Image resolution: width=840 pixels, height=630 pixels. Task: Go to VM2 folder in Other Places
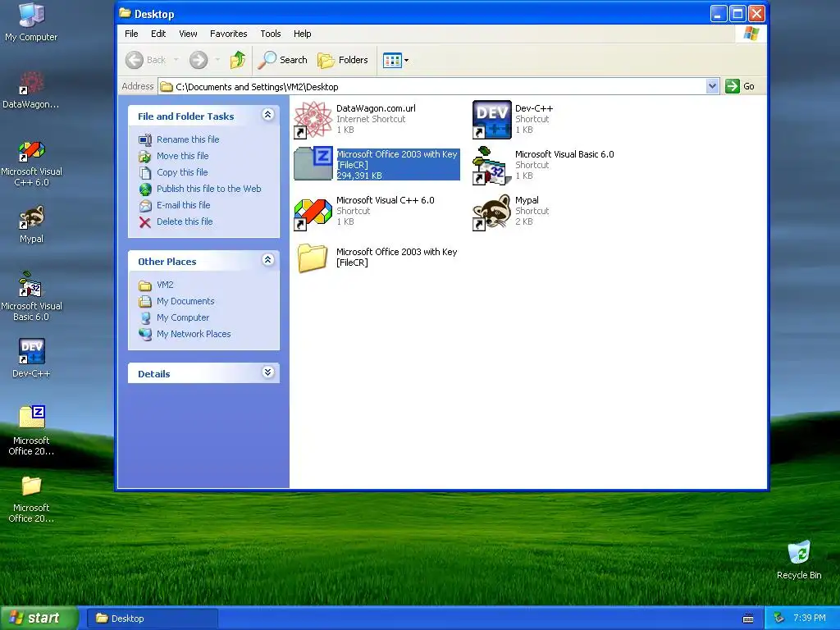tap(165, 285)
